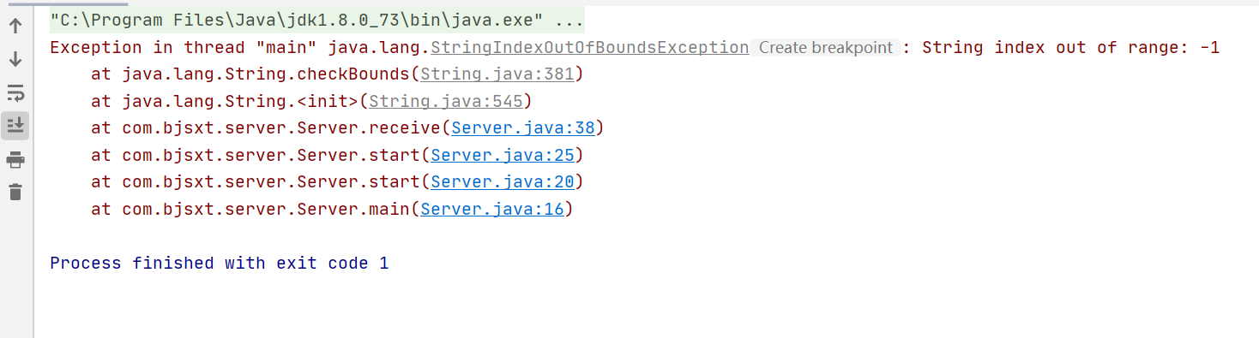The image size is (1259, 338).
Task: Click the java.exe command path text
Action: point(296,20)
